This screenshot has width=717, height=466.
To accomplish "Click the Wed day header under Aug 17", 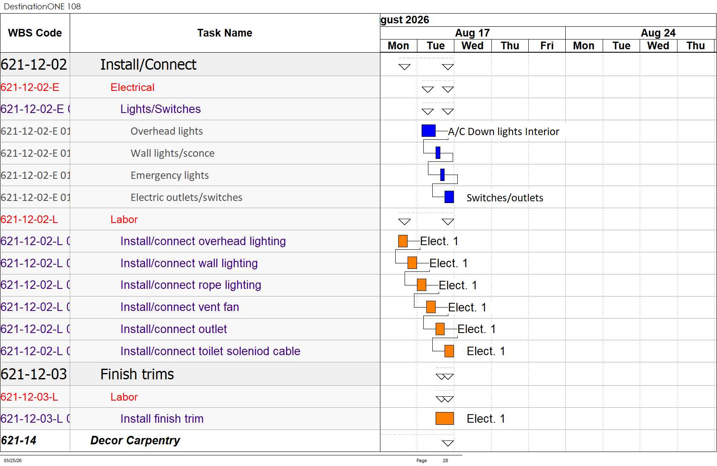I will (473, 45).
